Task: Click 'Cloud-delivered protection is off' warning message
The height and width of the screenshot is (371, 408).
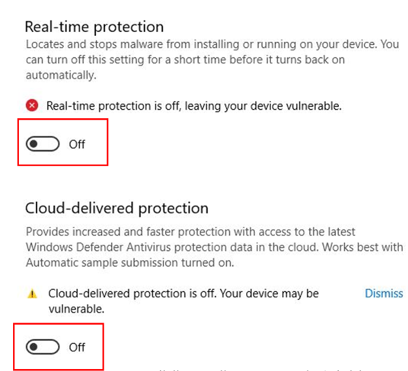Action: pos(183,301)
